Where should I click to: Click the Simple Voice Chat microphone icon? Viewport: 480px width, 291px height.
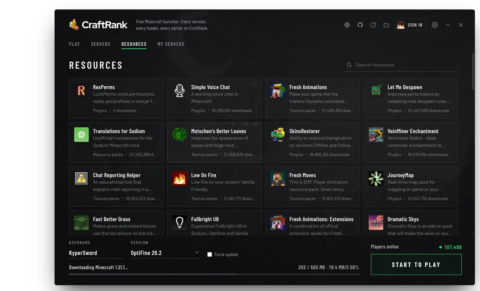coord(180,91)
